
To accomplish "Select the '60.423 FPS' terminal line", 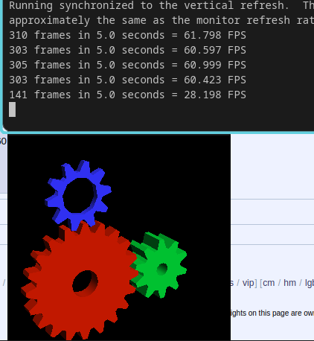I will [x=127, y=80].
